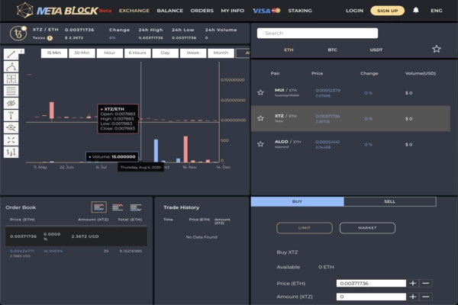
Task: Show favorites star filter in markets
Action: tap(437, 49)
